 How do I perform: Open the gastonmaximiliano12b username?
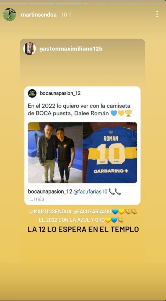tap(71, 49)
